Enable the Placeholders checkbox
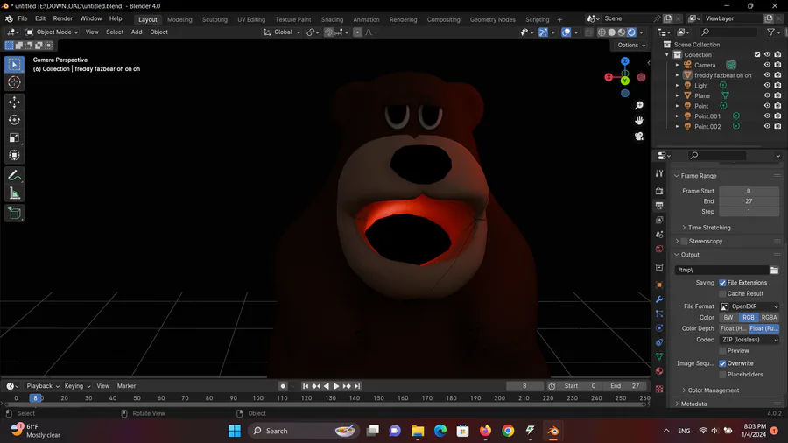The image size is (788, 443). click(x=722, y=375)
